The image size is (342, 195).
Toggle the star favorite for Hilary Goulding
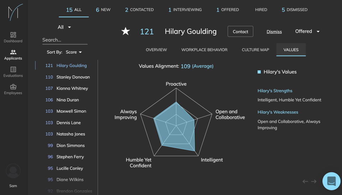(x=126, y=31)
